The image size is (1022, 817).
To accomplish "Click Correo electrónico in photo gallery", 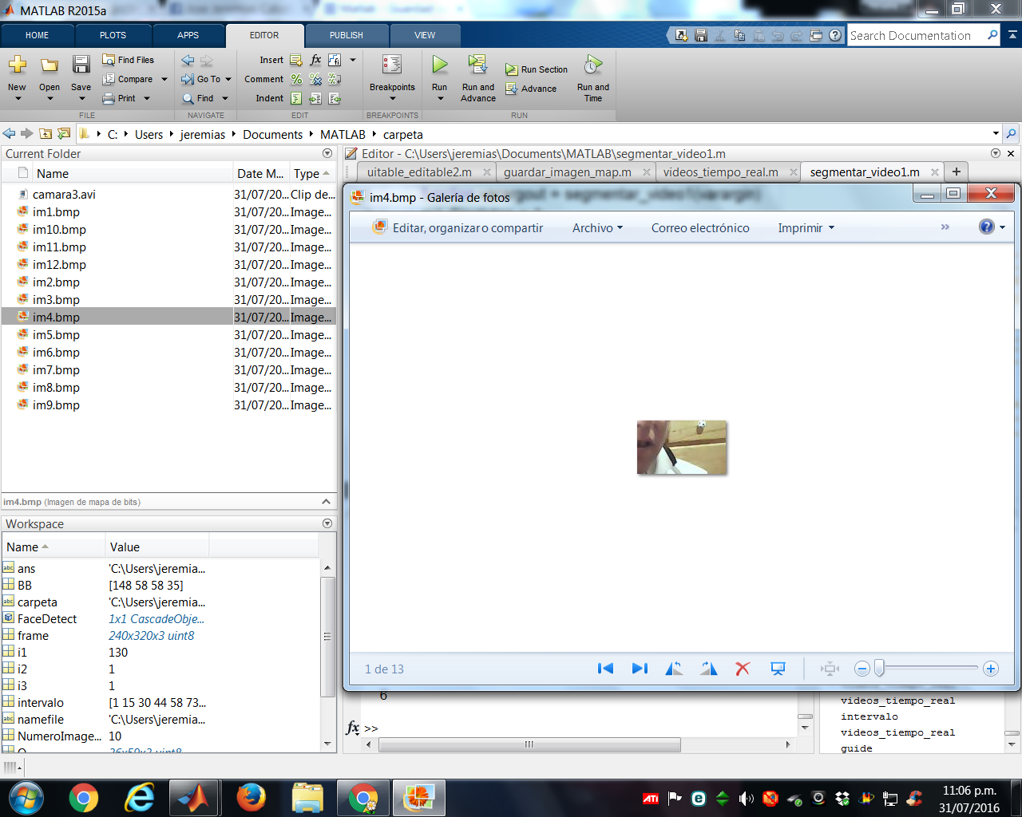I will click(700, 228).
